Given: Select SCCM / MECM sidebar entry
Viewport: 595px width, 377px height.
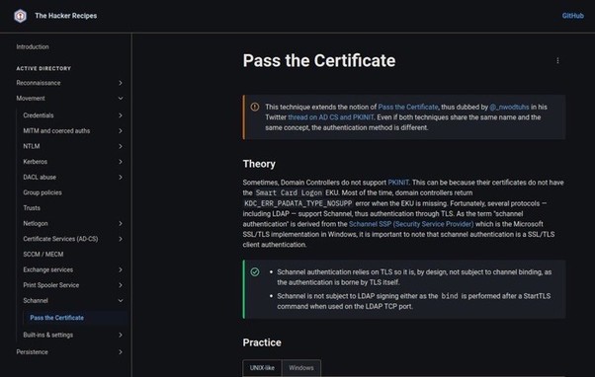Looking at the screenshot, I should click(43, 255).
